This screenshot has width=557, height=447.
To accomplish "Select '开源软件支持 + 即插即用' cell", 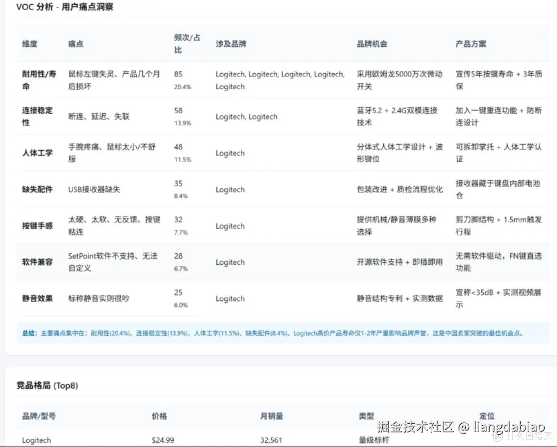I will pyautogui.click(x=400, y=262).
